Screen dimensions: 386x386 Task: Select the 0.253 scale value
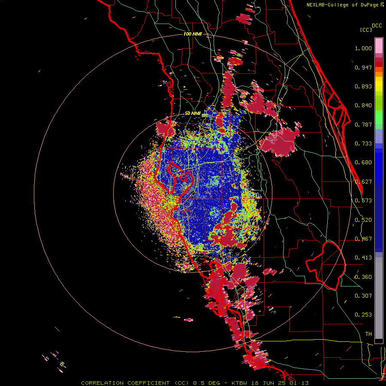363,315
